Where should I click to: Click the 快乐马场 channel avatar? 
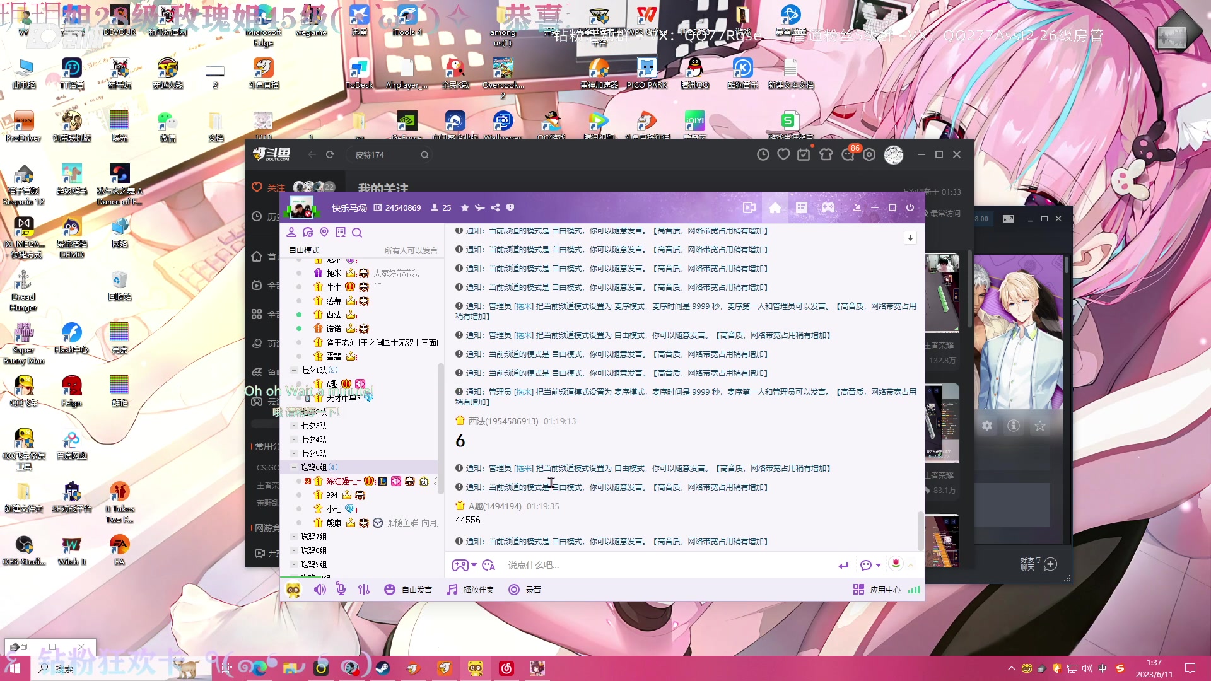[301, 207]
